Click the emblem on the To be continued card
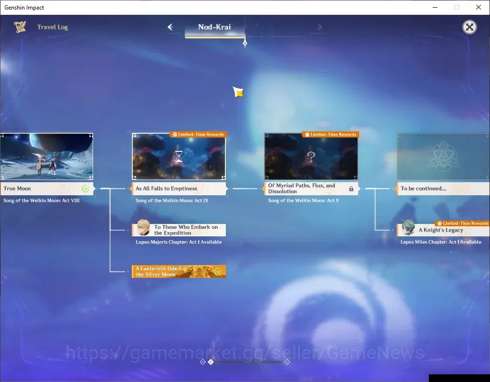The width and height of the screenshot is (490, 382). click(x=443, y=156)
